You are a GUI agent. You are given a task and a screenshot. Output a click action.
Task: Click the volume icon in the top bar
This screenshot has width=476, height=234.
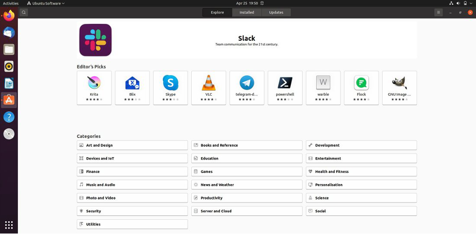tap(458, 4)
